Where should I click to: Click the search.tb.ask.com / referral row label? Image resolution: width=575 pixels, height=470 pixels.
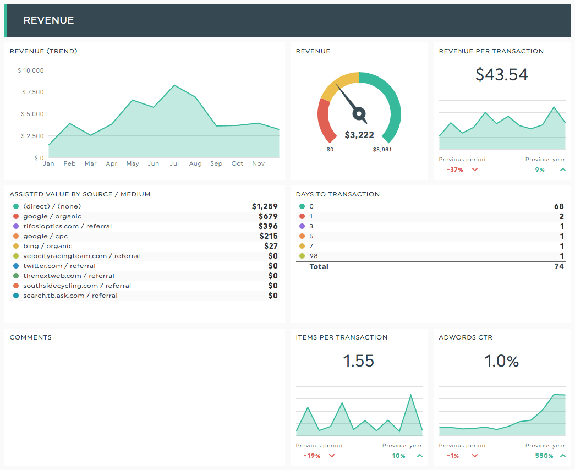(x=70, y=296)
